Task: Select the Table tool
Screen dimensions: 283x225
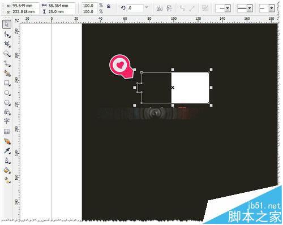Action: pos(7,131)
